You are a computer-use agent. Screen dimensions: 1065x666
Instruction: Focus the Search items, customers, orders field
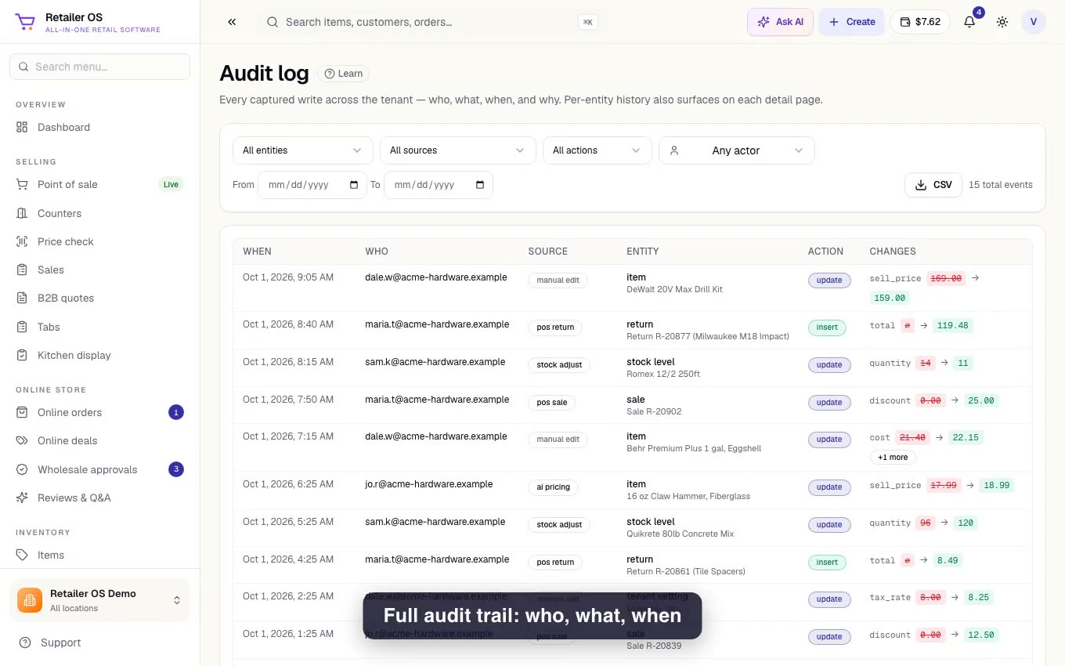click(431, 22)
